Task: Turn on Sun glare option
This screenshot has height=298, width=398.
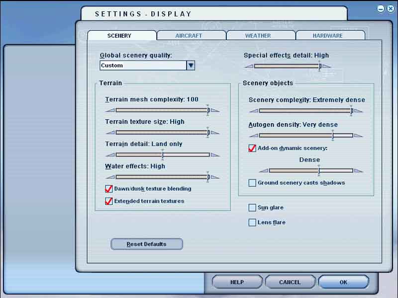Action: point(252,208)
